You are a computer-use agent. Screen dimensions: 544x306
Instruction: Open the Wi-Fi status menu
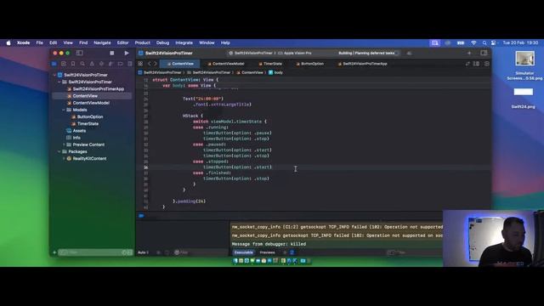(473, 42)
